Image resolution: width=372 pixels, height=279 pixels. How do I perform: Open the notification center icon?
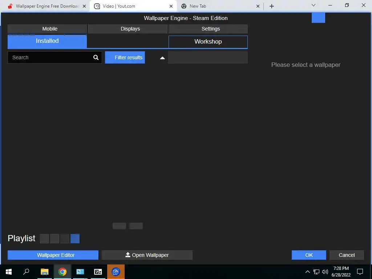coord(360,272)
